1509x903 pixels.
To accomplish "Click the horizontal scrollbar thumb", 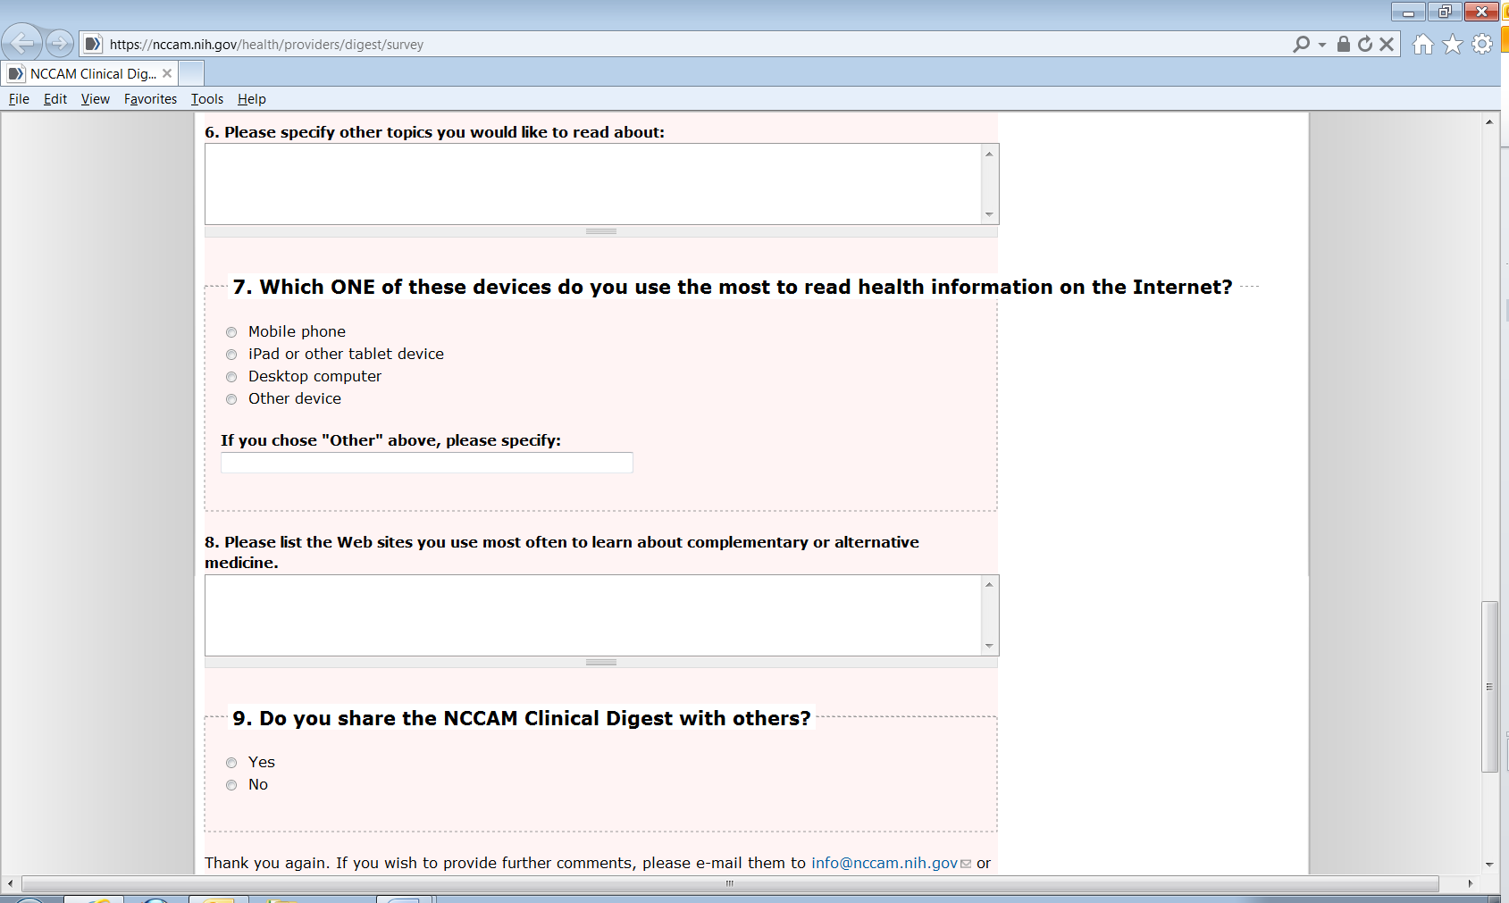I will [730, 883].
